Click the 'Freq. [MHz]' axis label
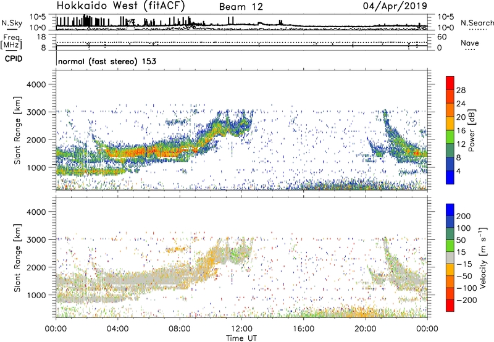Viewport: 494px width, 342px height. point(12,42)
